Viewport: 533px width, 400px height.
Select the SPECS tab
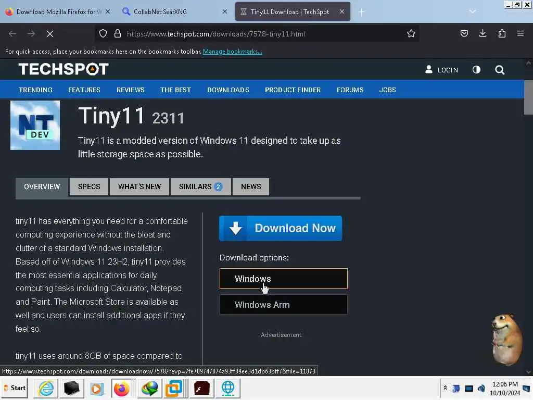click(89, 187)
